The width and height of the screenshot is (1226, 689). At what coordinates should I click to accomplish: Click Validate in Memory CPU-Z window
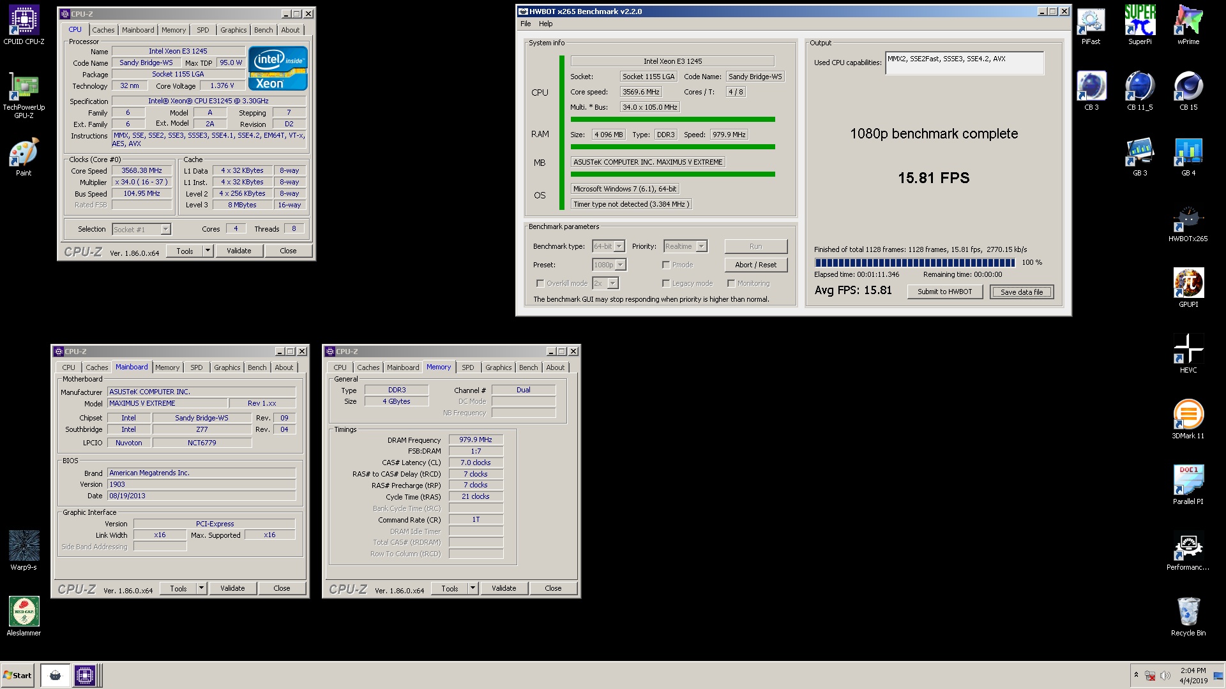click(504, 588)
